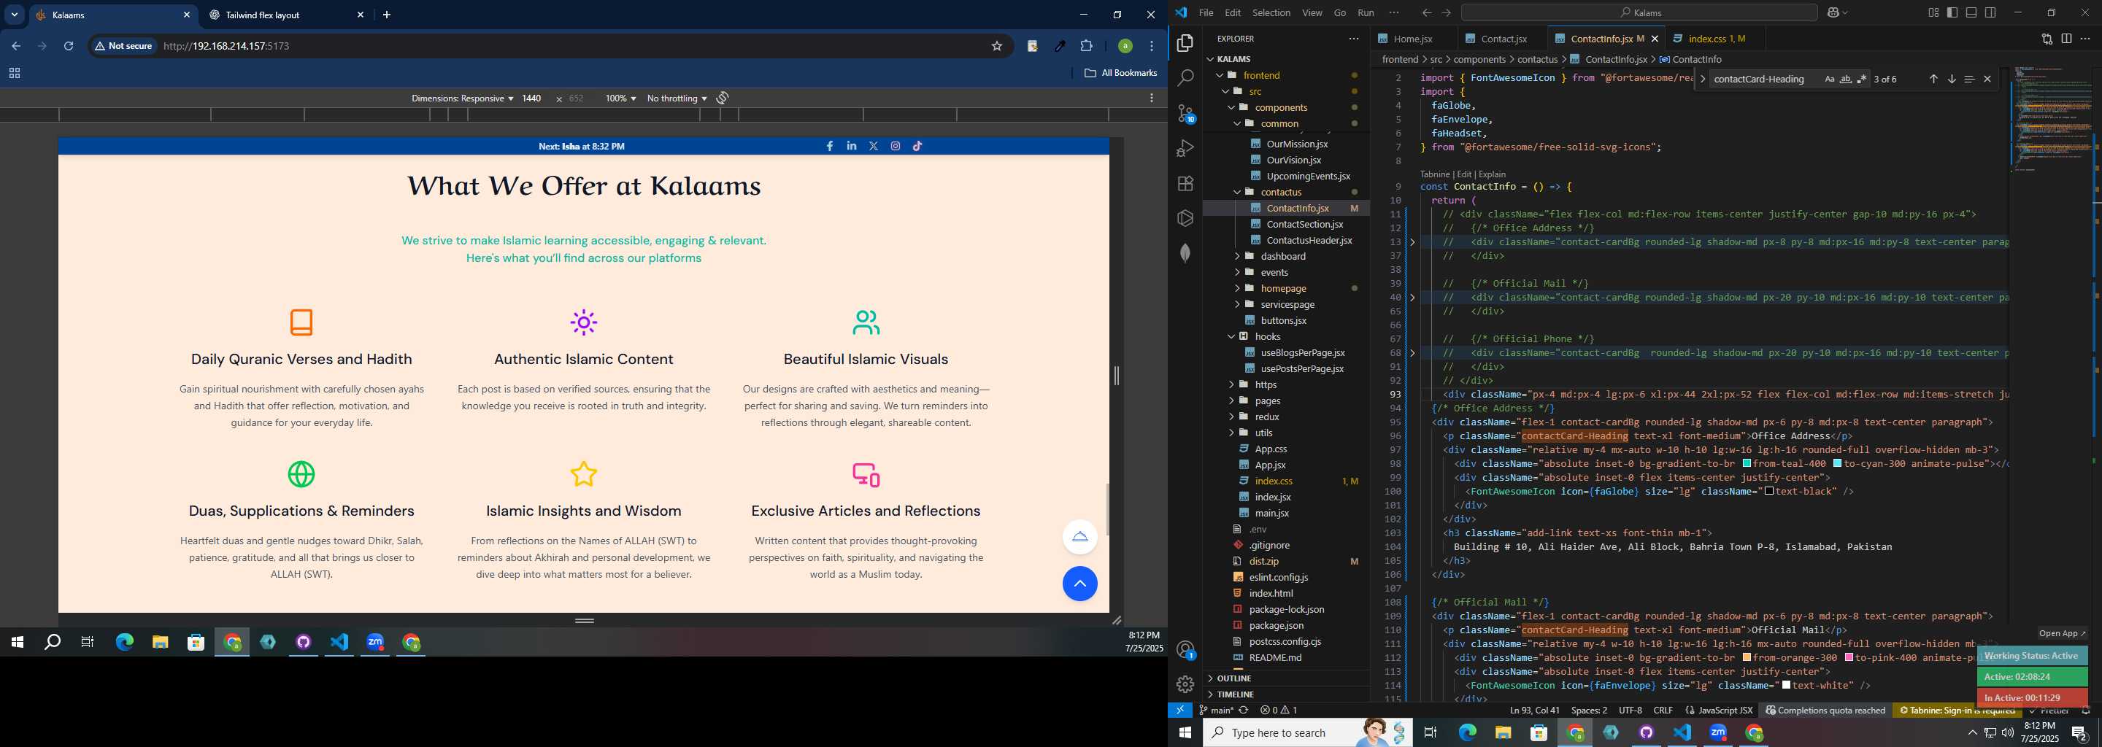Screen dimensions: 2102x747
Task: Open Dimensions: Responsive dropdown
Action: [x=462, y=98]
